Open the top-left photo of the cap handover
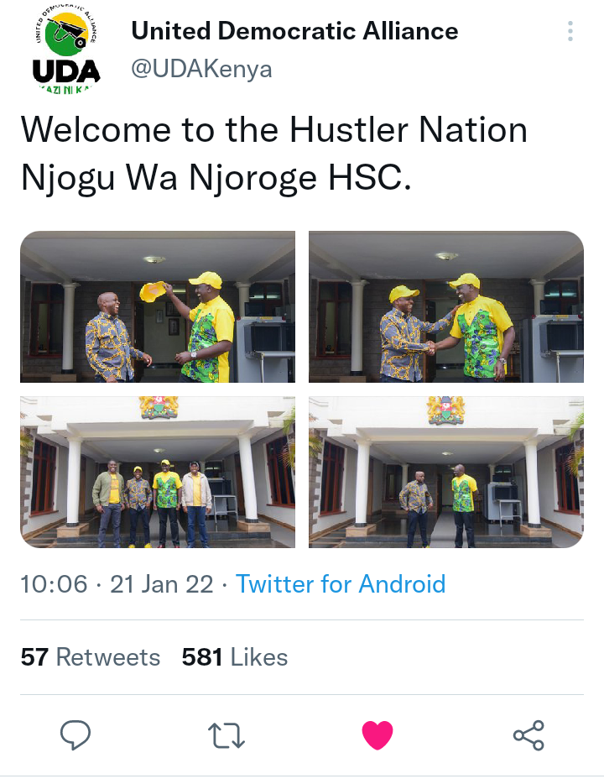 (158, 306)
